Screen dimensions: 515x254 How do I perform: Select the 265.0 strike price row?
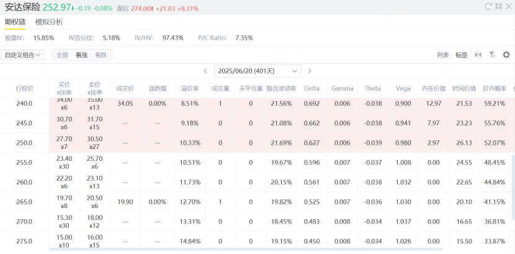(24, 202)
